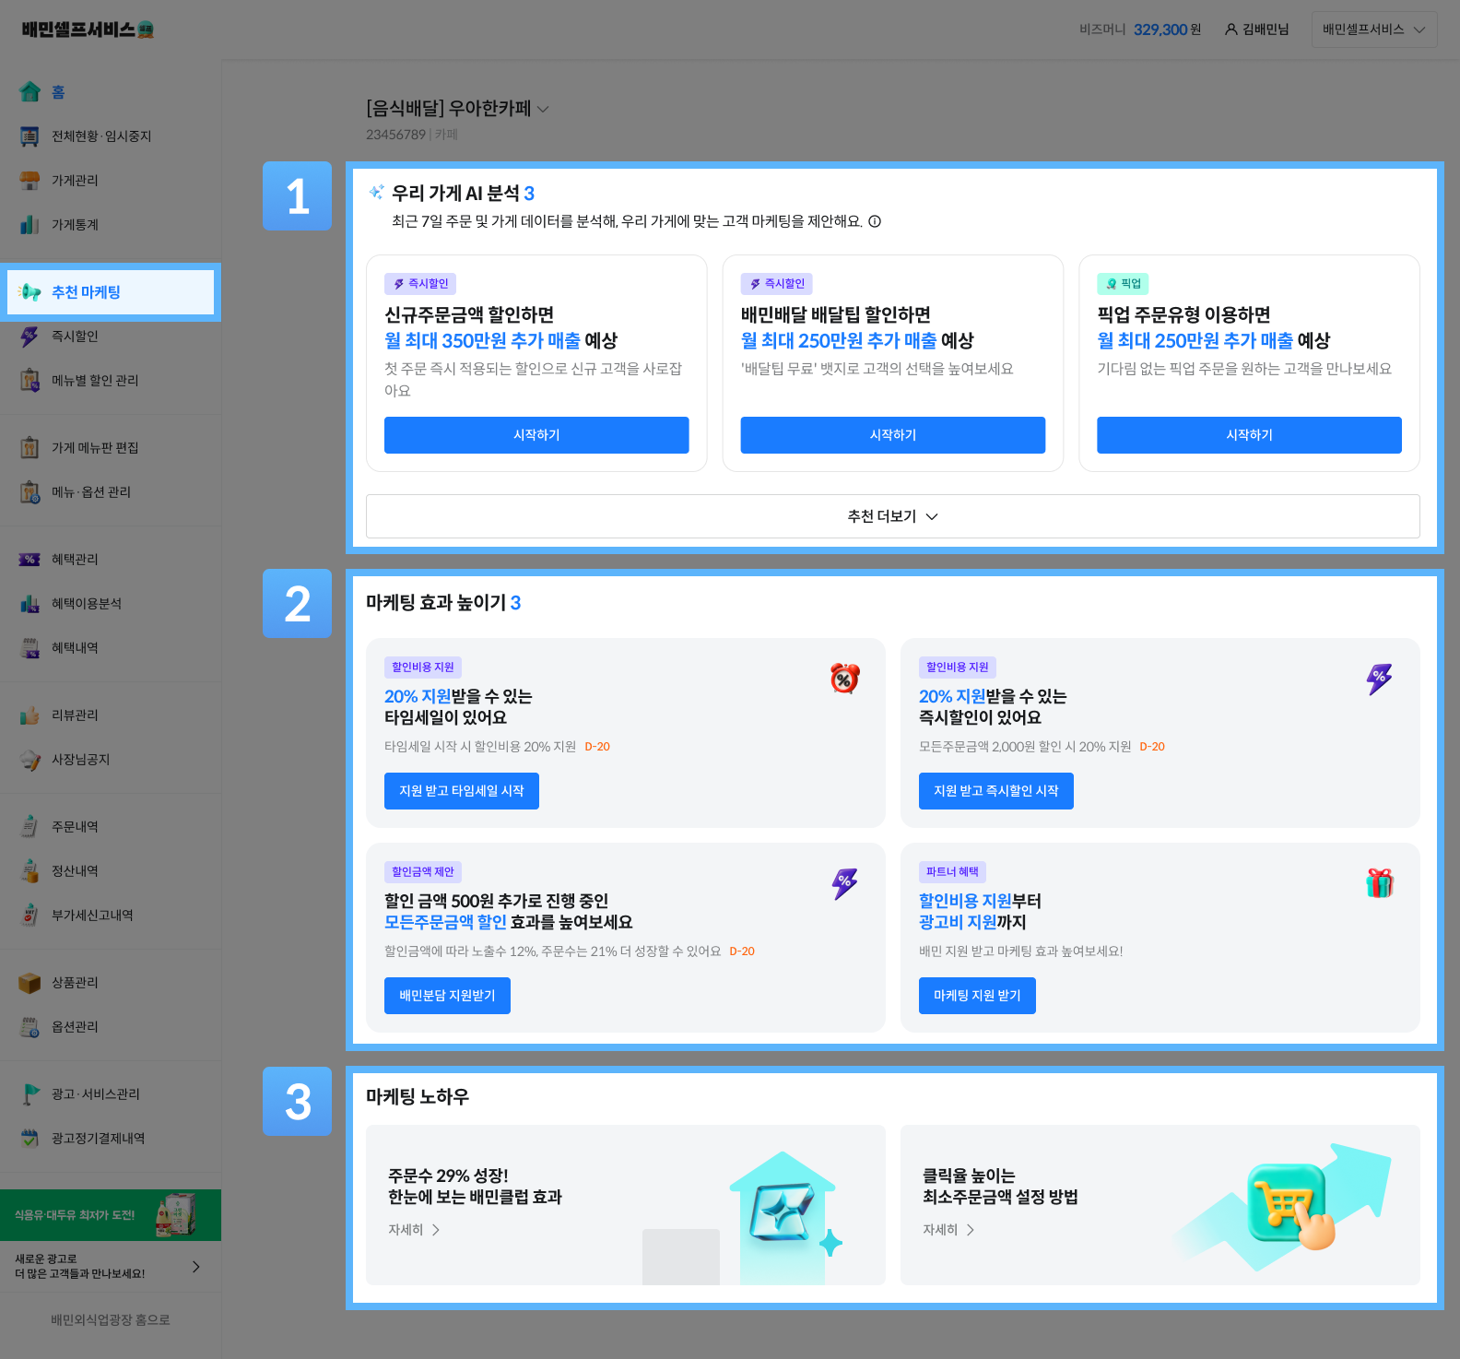Click the 사장님공지 icon

click(30, 760)
